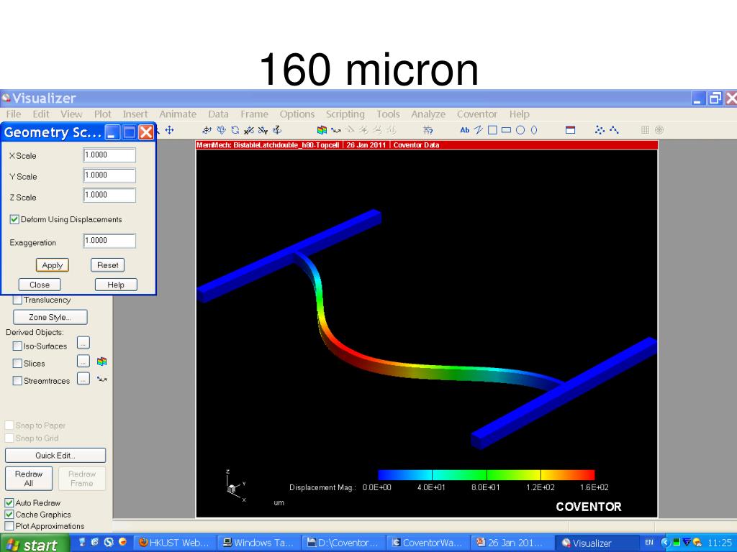This screenshot has height=552, width=737.
Task: Select the scatter points toolbar icon
Action: (x=600, y=130)
